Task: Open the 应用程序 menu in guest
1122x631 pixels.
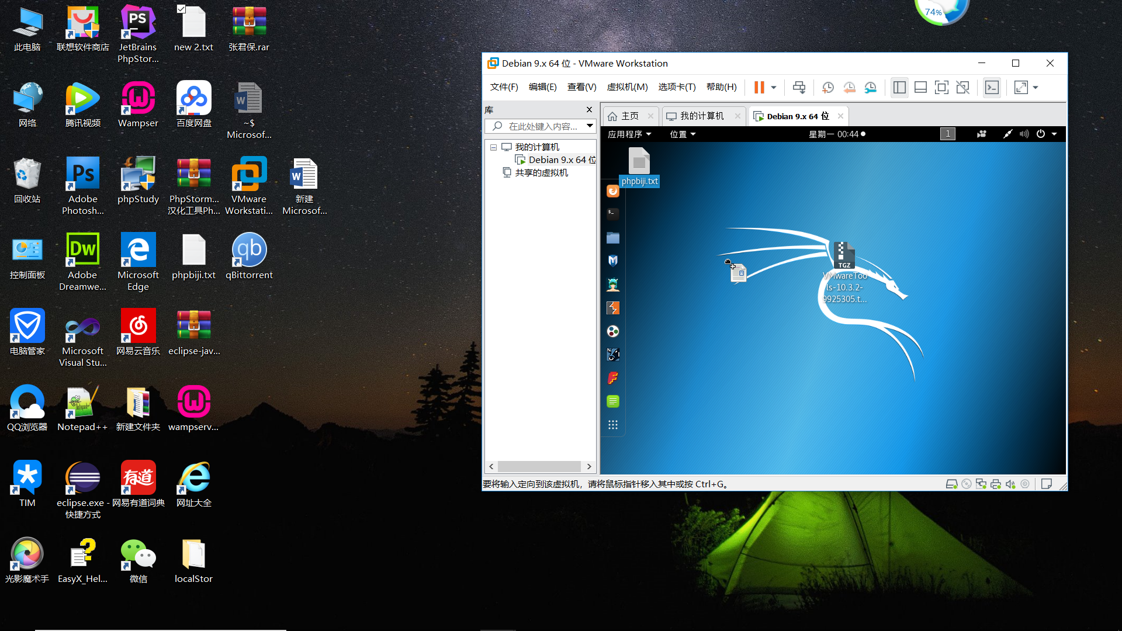Action: click(629, 134)
